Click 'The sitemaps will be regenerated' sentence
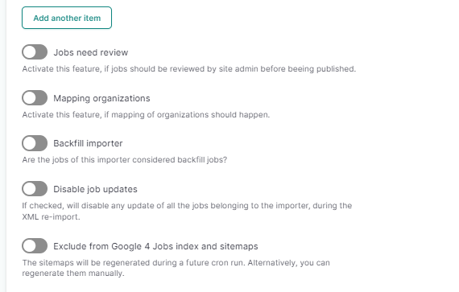The height and width of the screenshot is (292, 459). (134, 262)
